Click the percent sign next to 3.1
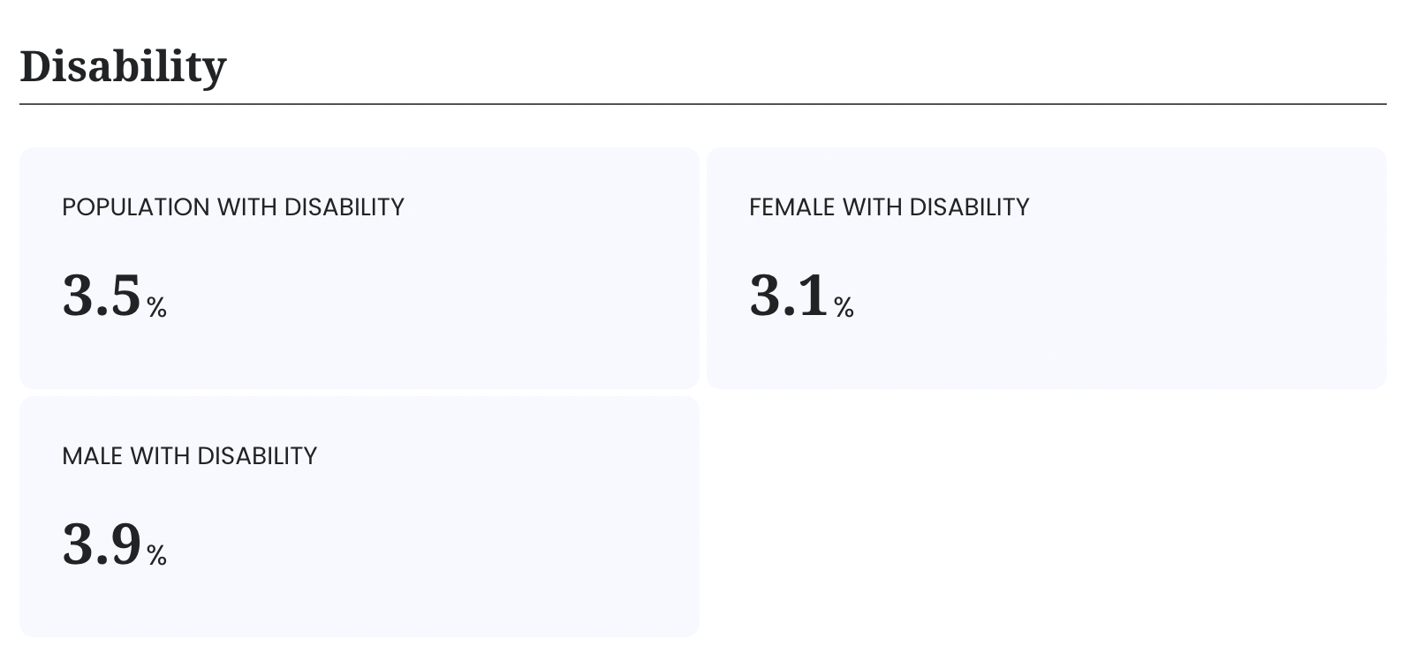 844,307
